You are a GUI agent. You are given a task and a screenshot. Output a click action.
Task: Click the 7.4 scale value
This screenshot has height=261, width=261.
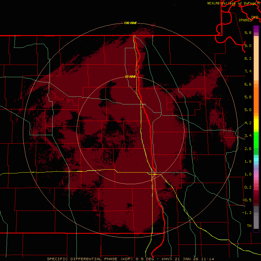point(248,71)
